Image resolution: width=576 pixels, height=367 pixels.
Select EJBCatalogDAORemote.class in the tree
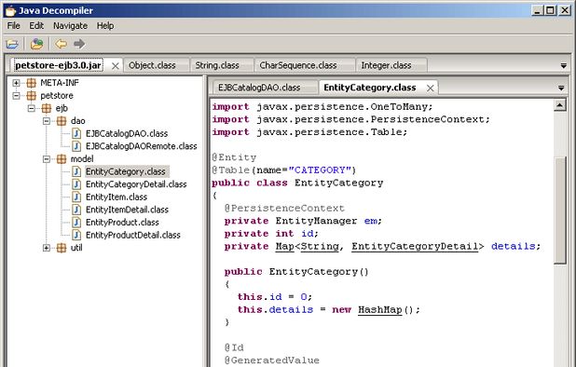pos(141,146)
